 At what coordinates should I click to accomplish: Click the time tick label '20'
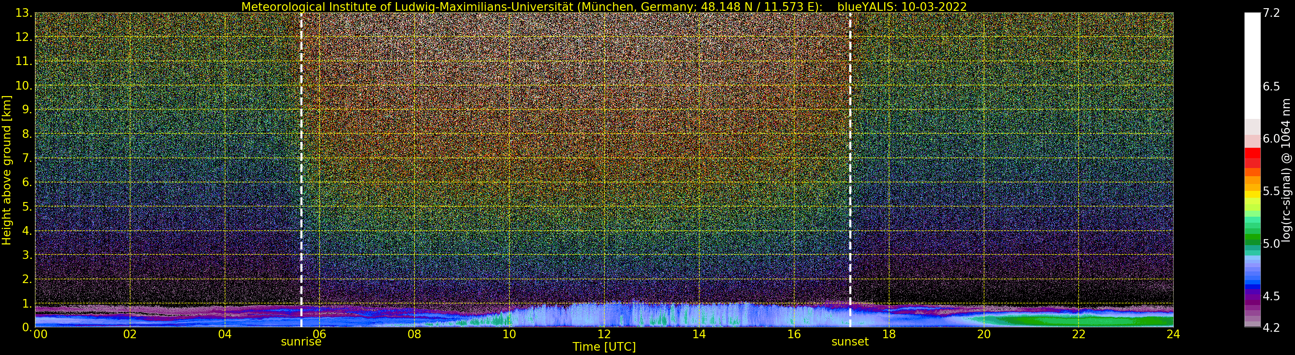983,334
